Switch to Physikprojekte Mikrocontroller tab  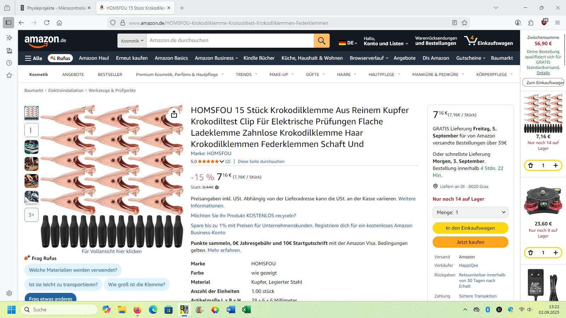56,8
